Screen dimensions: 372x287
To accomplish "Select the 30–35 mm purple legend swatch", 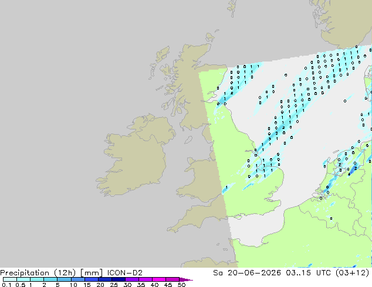I will pyautogui.click(x=131, y=279).
